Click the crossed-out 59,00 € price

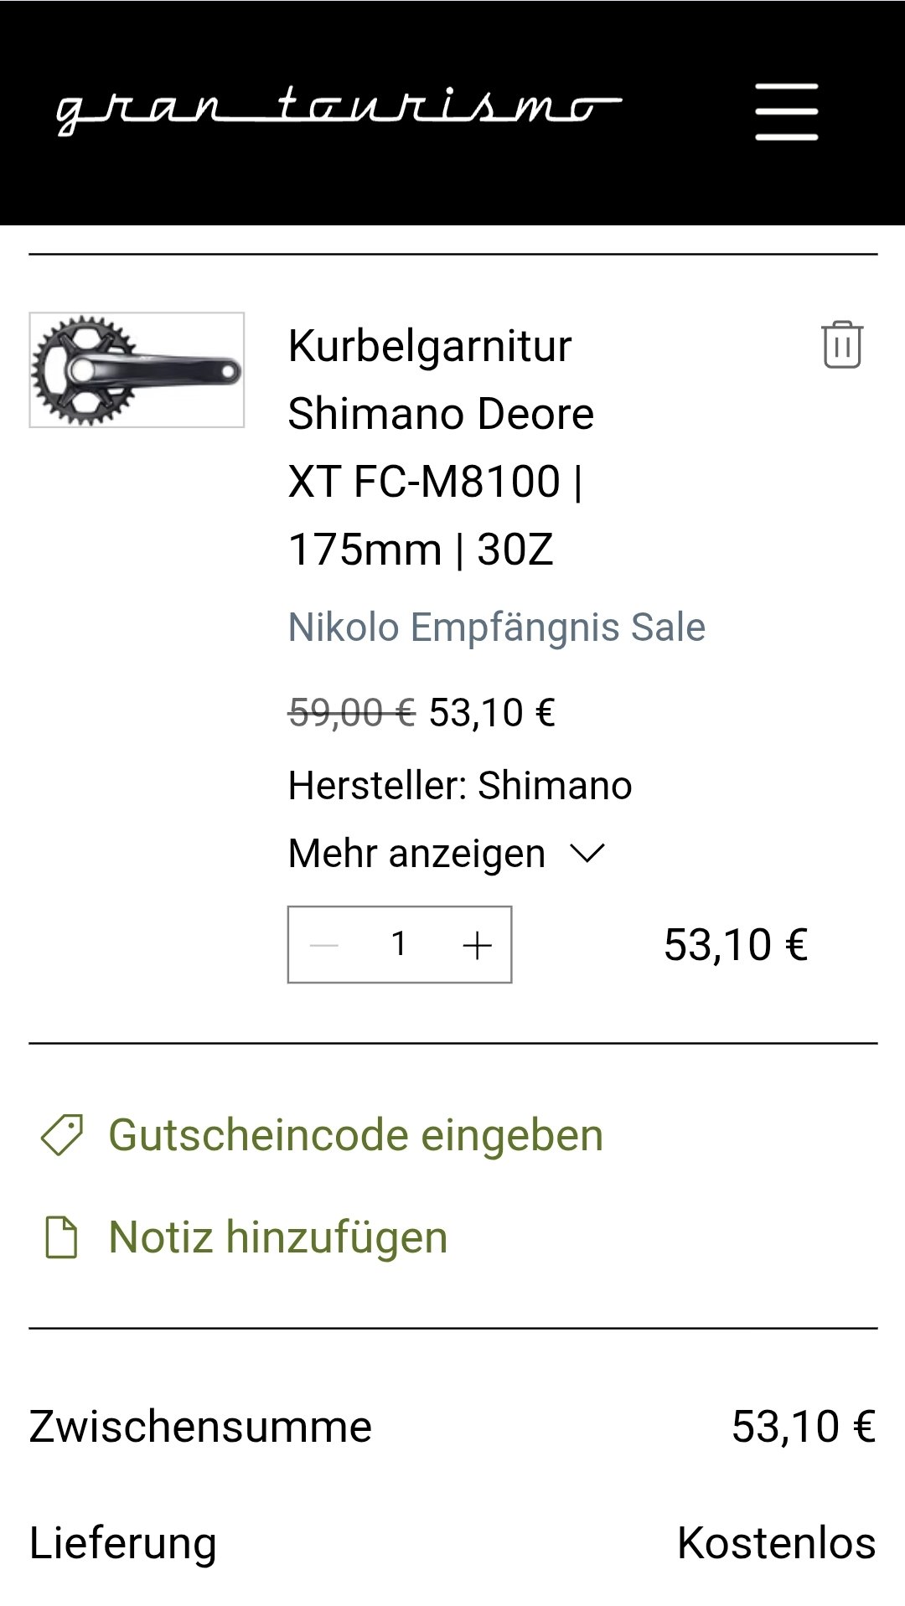351,713
